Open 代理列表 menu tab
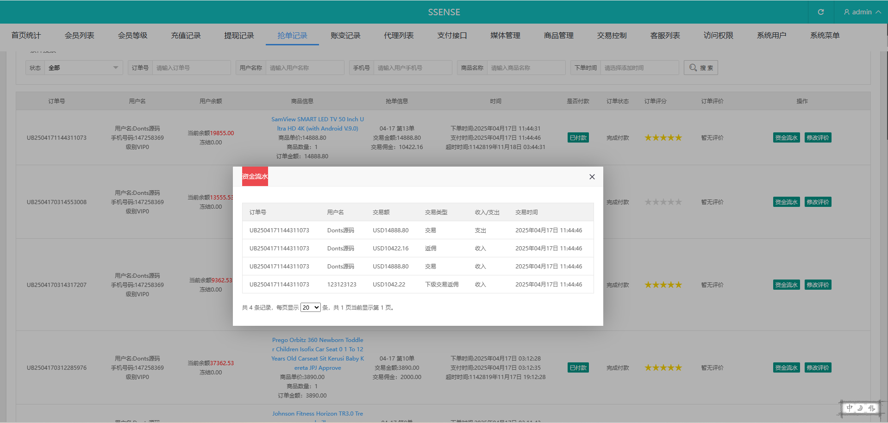The width and height of the screenshot is (888, 423). (399, 36)
